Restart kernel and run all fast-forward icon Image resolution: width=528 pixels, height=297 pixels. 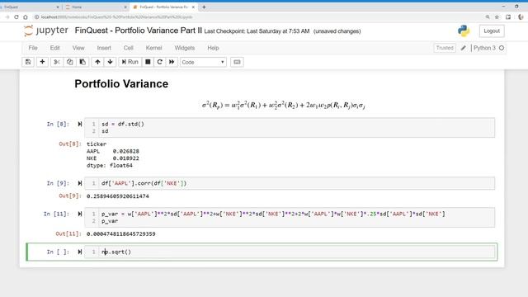[172, 62]
